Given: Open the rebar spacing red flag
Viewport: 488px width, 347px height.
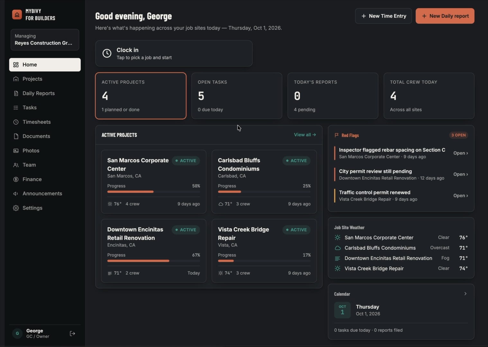Looking at the screenshot, I should [461, 153].
